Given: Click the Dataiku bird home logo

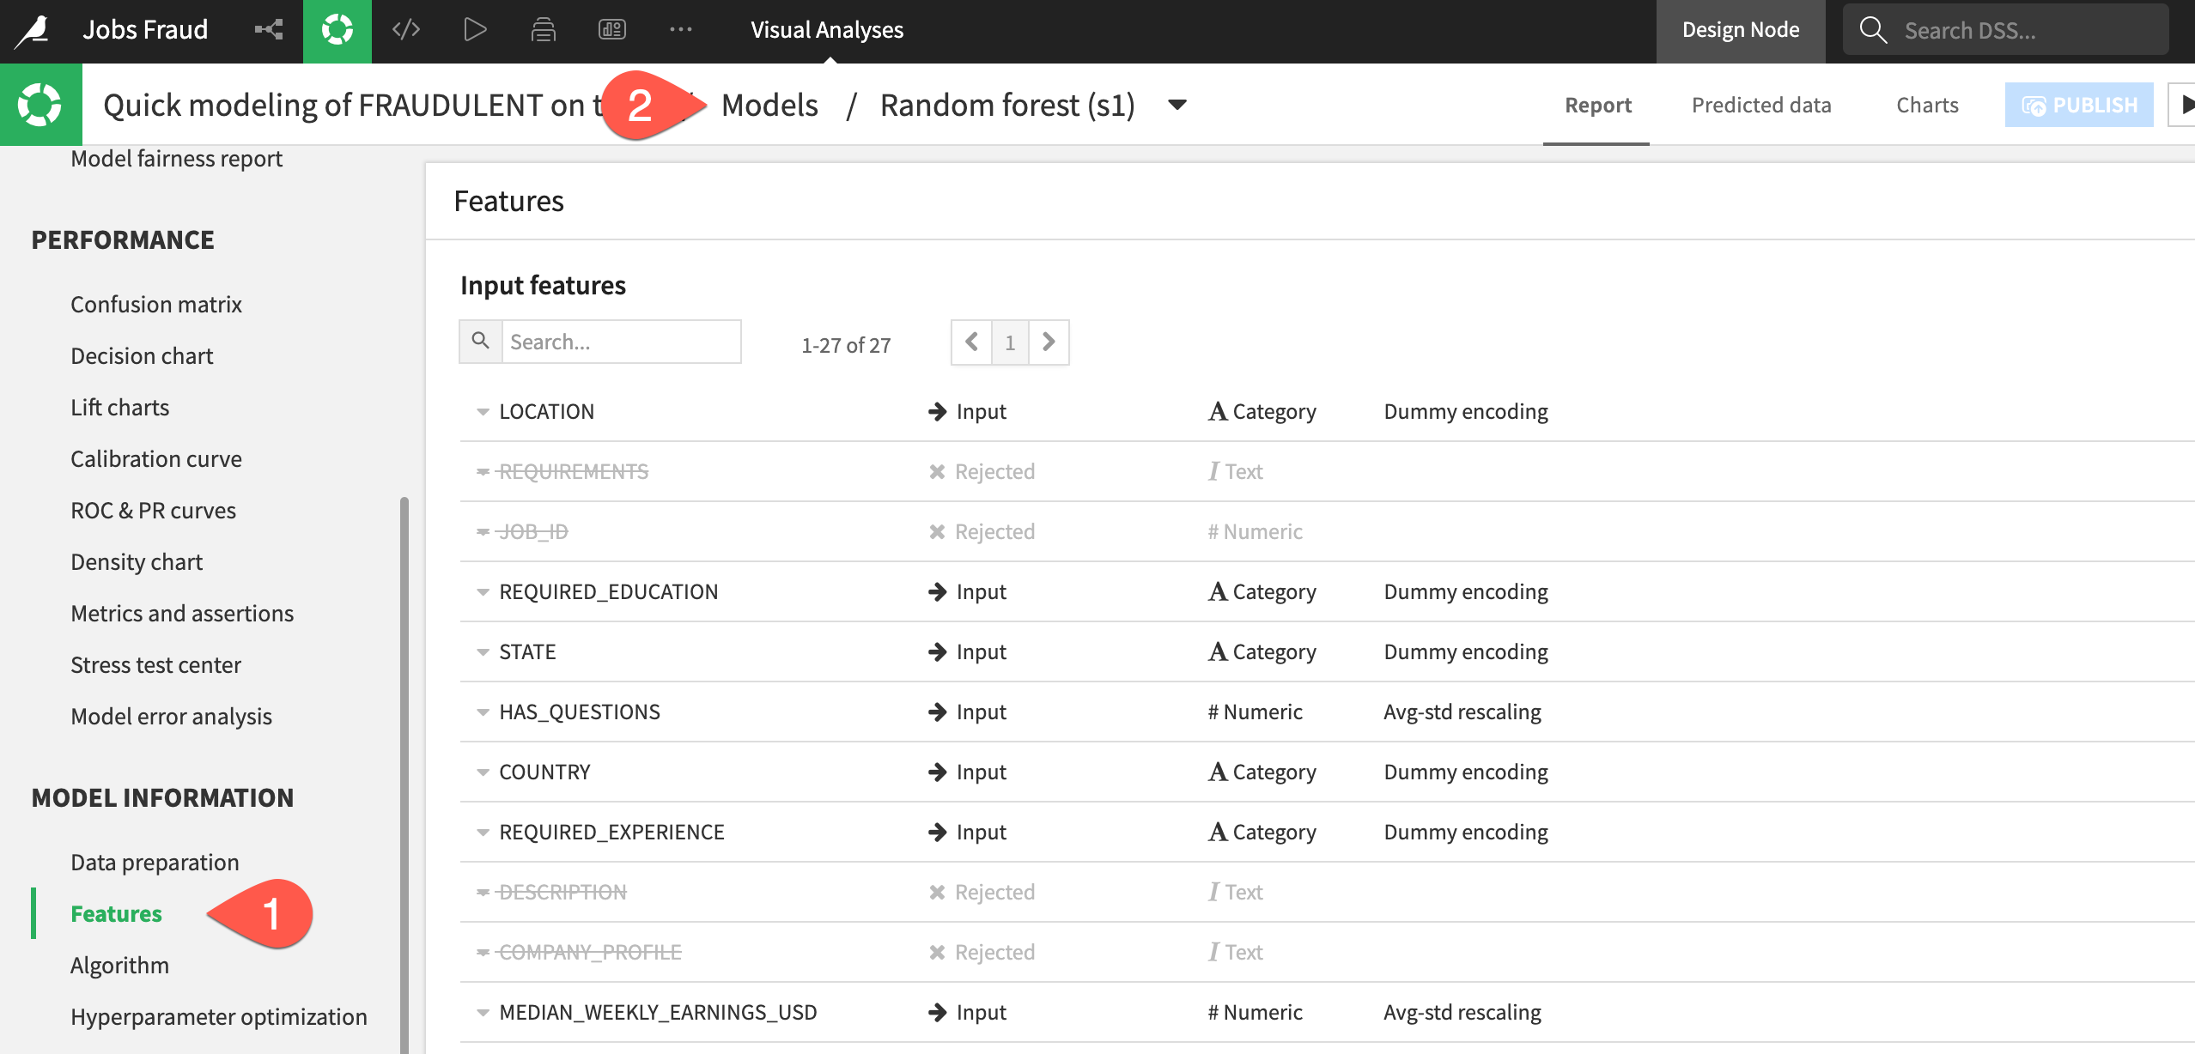Looking at the screenshot, I should tap(33, 31).
